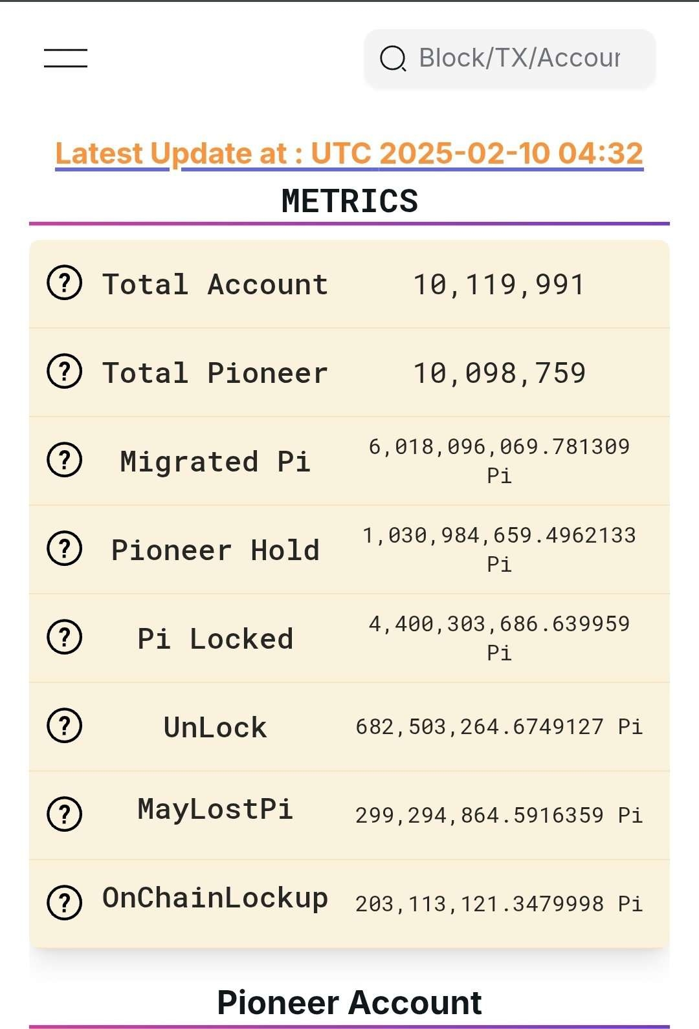View the UnLock help tooltip icon
Screen dimensions: 699x1029
[x=65, y=726]
